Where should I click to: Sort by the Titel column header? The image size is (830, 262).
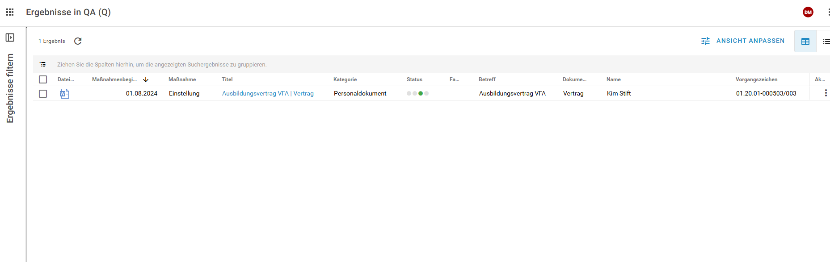(227, 79)
